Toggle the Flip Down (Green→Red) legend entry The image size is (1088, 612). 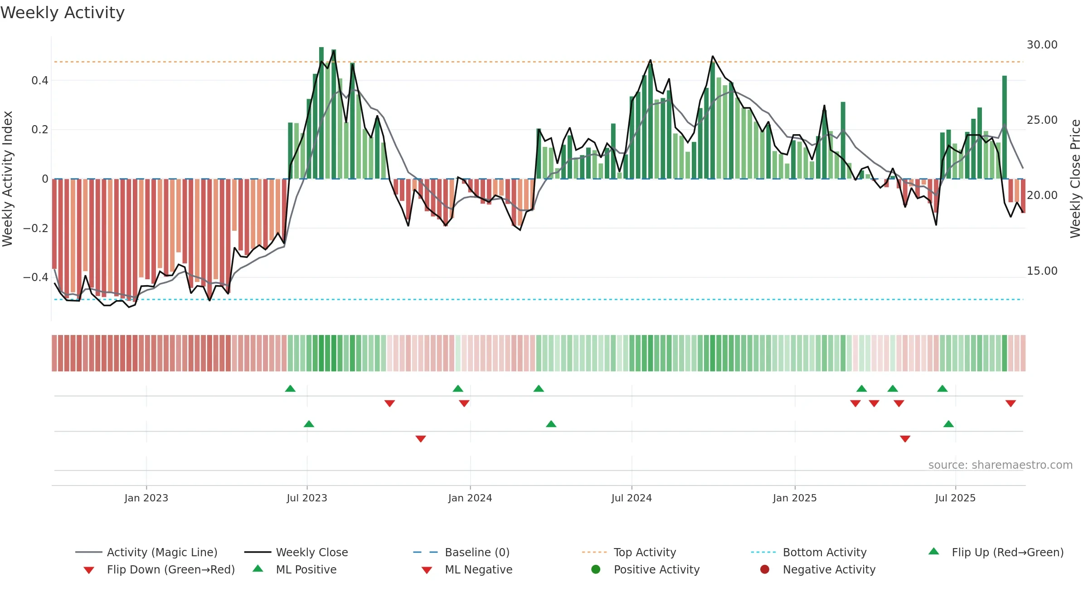click(x=159, y=569)
